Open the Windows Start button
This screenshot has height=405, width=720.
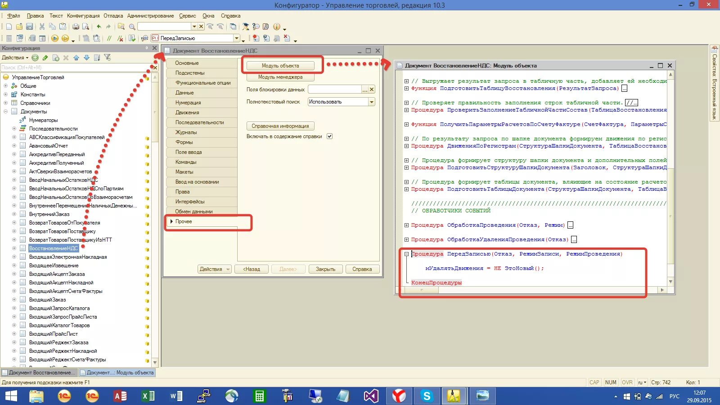(11, 396)
